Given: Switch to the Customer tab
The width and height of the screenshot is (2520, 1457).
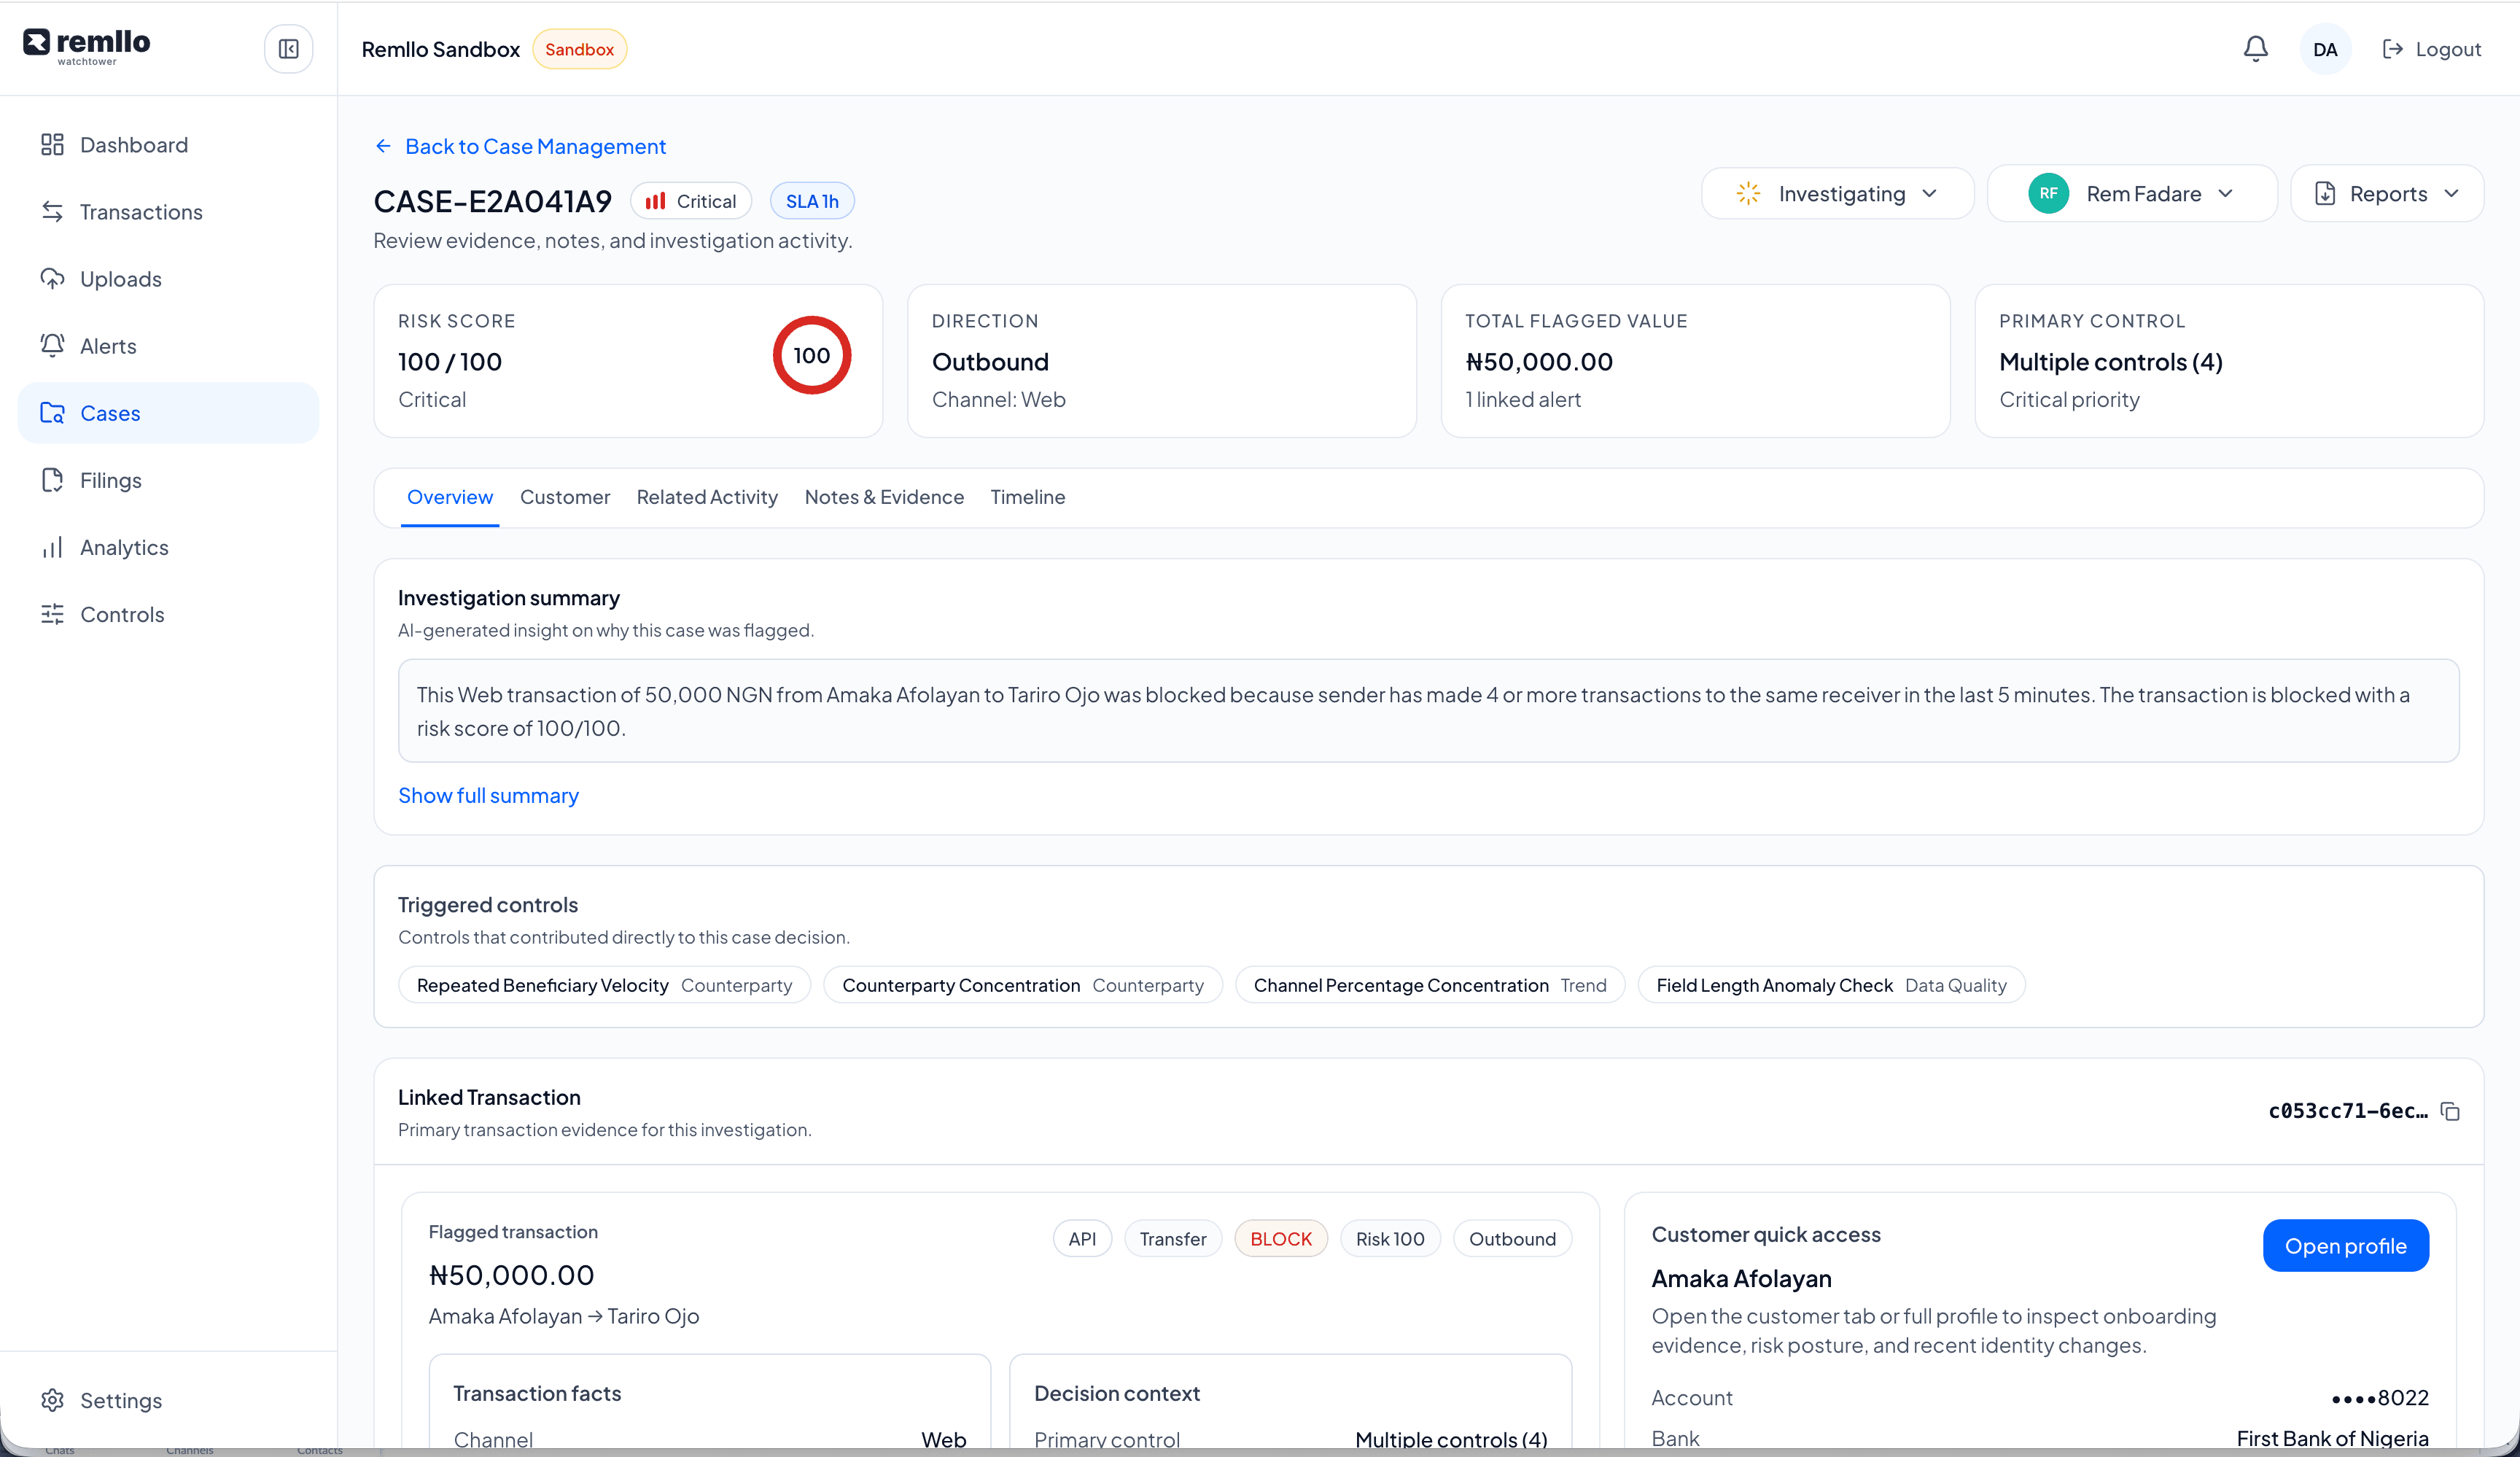Looking at the screenshot, I should click(x=565, y=497).
